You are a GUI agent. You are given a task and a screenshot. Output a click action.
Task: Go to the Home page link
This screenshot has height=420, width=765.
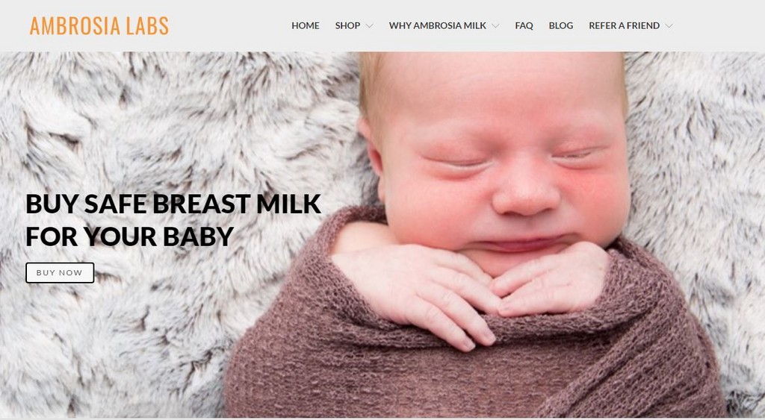click(306, 26)
